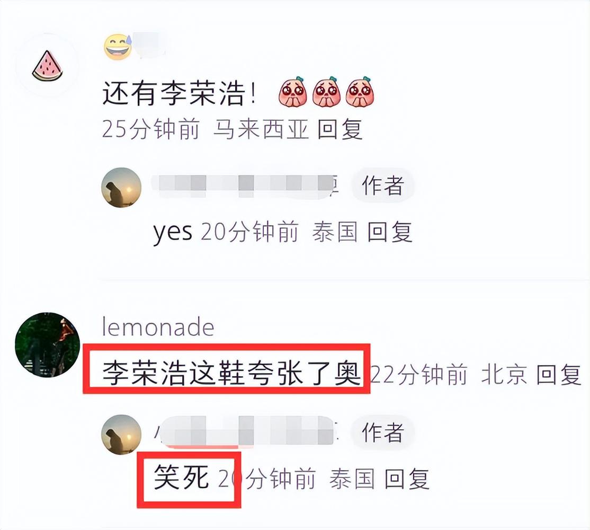Screen dimensions: 590x530
Task: Reply to the author's 笑死 comment
Action: point(407,479)
